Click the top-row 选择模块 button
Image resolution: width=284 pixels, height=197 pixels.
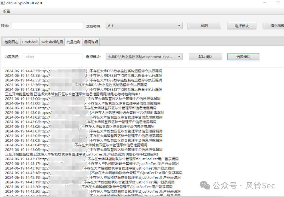point(242,26)
